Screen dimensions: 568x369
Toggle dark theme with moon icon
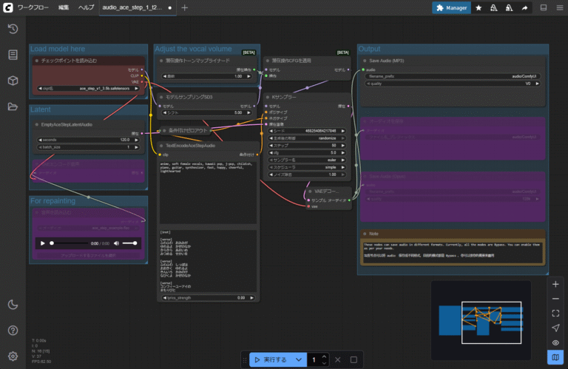pyautogui.click(x=13, y=304)
